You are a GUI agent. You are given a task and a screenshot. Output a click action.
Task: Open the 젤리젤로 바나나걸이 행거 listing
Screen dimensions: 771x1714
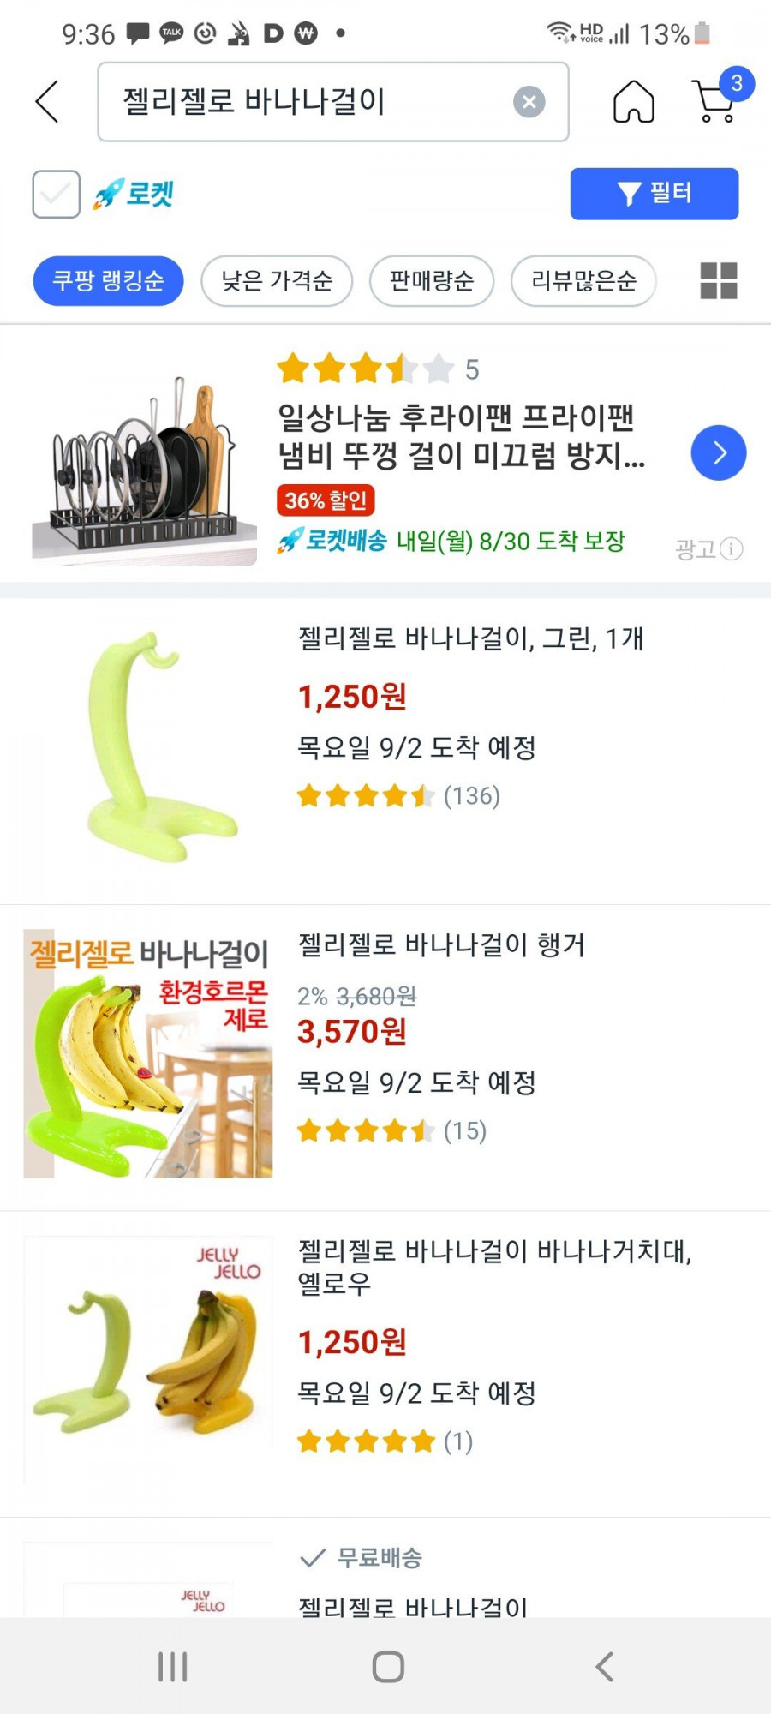click(x=440, y=945)
